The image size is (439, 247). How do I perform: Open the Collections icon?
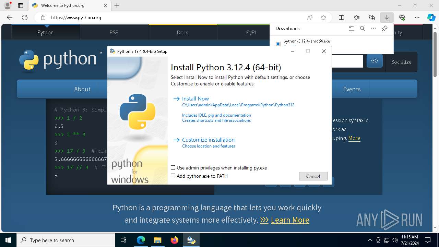(372, 17)
